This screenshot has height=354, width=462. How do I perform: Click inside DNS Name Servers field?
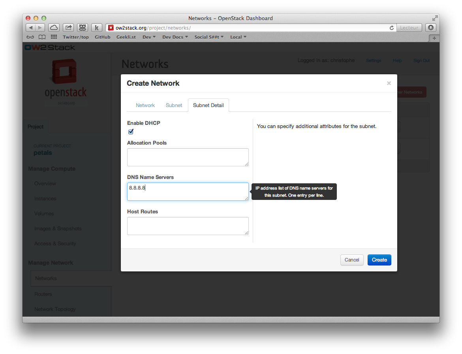pyautogui.click(x=188, y=192)
